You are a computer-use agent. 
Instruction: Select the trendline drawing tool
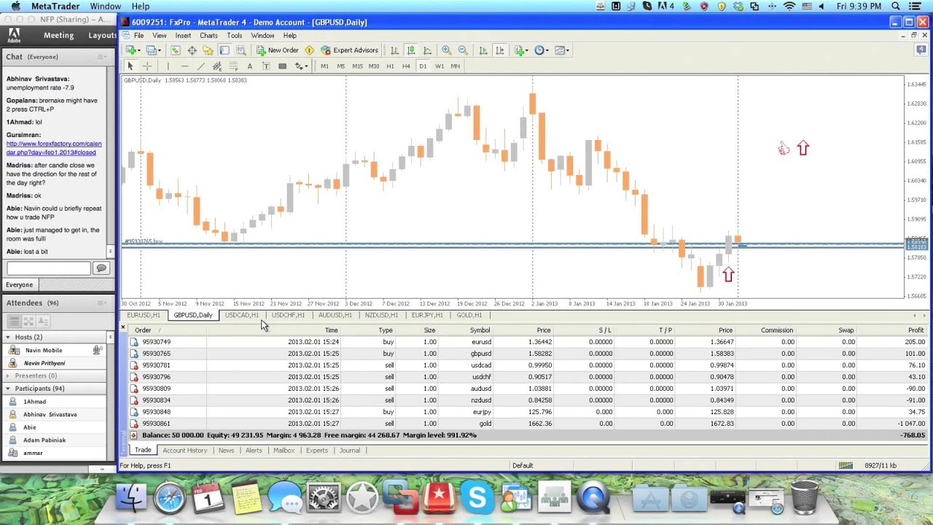click(x=200, y=66)
